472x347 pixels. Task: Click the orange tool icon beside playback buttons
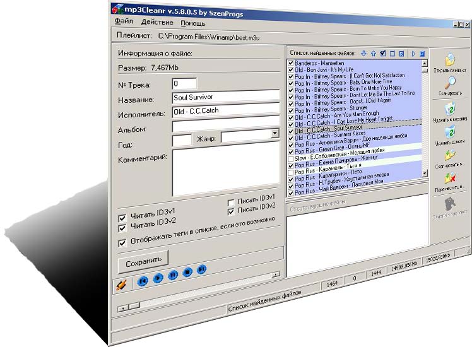pyautogui.click(x=122, y=285)
